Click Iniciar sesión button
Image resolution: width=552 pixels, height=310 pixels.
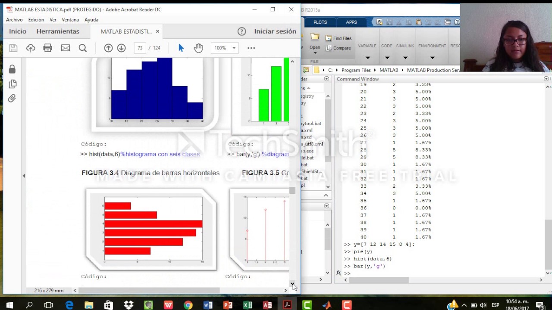275,31
